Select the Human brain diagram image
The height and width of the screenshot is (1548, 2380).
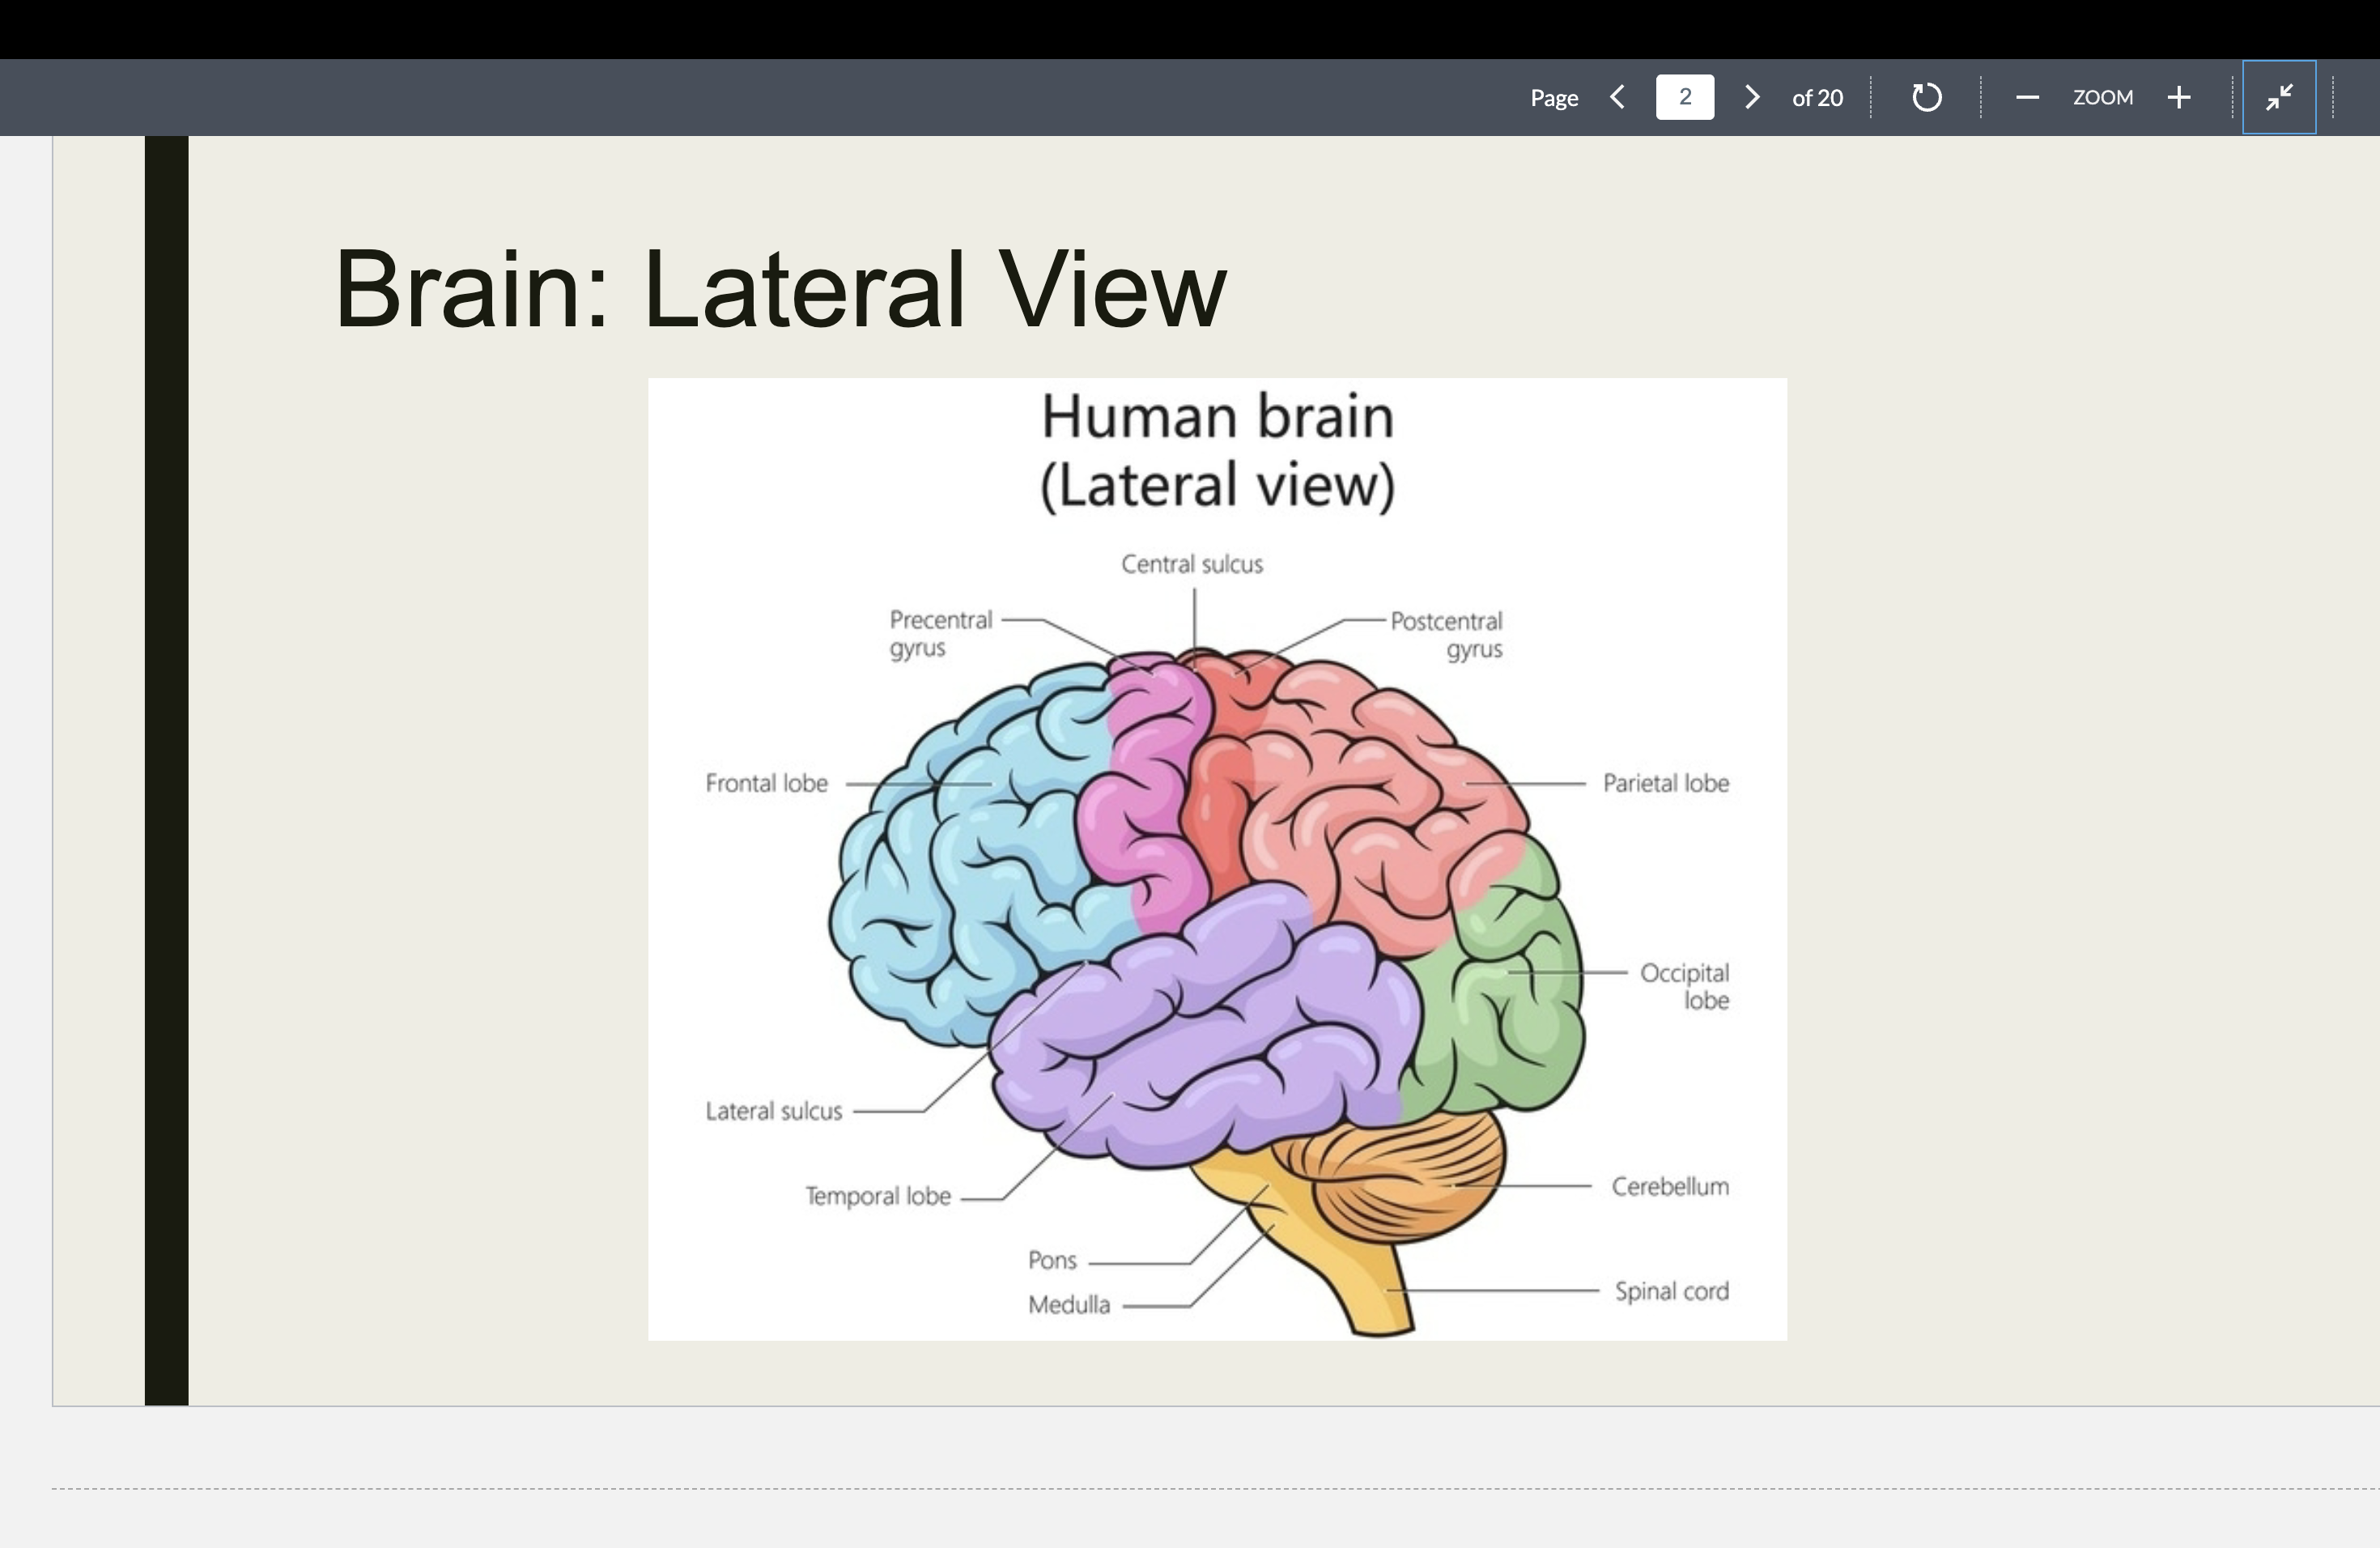1216,860
